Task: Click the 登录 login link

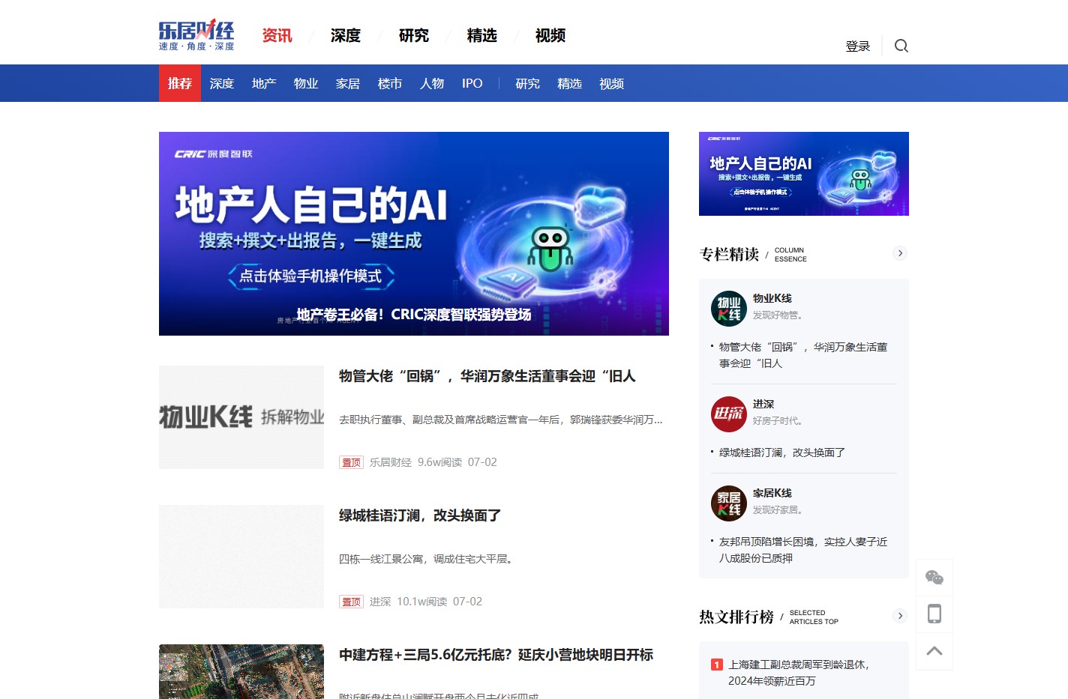Action: (858, 46)
